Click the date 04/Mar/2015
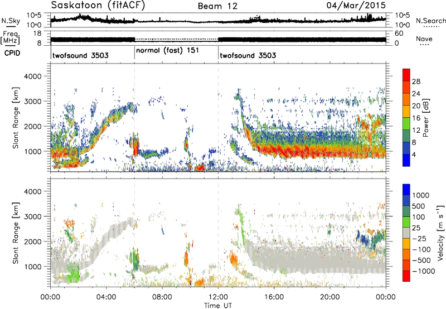This screenshot has width=446, height=309. (356, 6)
